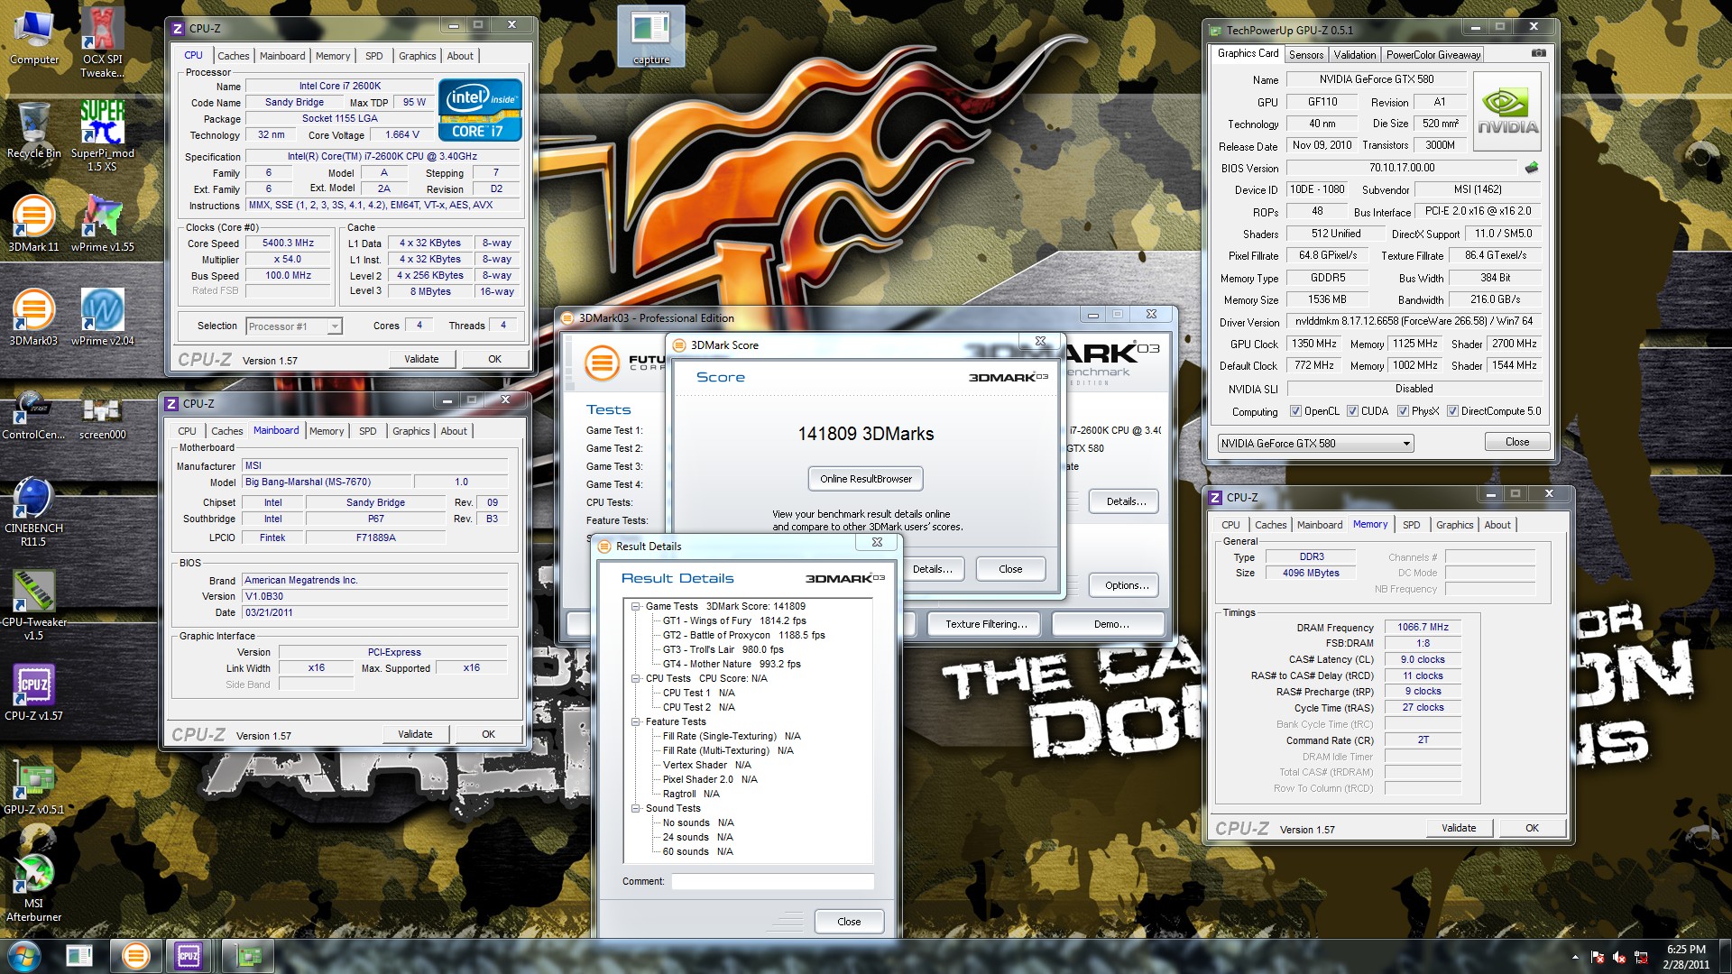Viewport: 1732px width, 974px height.
Task: Launch the MSI Afterburner desktop icon
Action: point(33,888)
